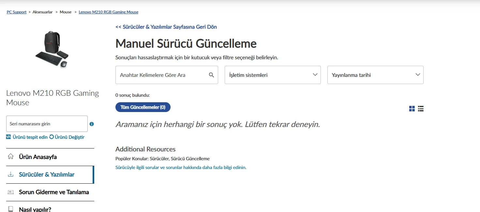480x212 pixels.
Task: Click the serial number info icon
Action: tap(92, 124)
